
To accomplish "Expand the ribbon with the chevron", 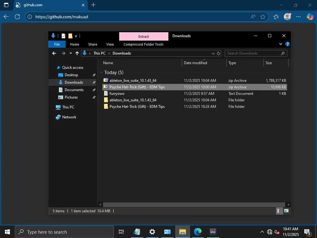I will coord(280,44).
